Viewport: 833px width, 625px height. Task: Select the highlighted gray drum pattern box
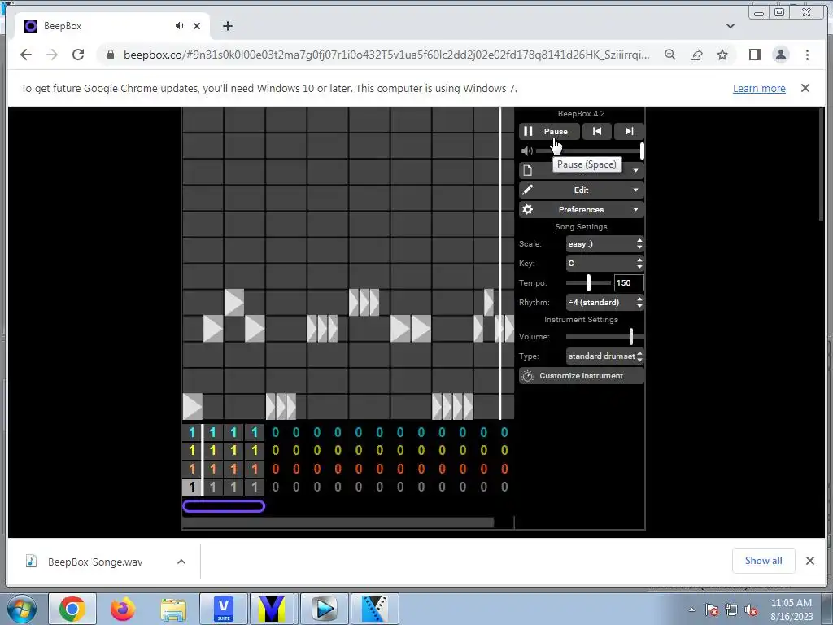click(x=192, y=487)
